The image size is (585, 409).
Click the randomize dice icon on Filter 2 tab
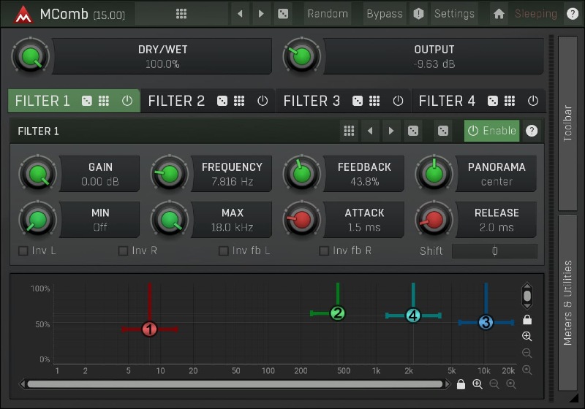(222, 101)
